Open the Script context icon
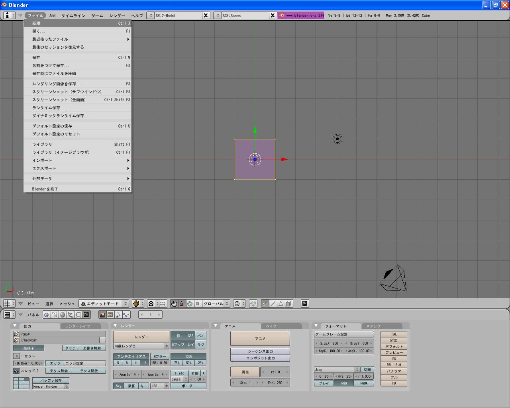Image resolution: width=510 pixels, height=408 pixels. click(55, 315)
